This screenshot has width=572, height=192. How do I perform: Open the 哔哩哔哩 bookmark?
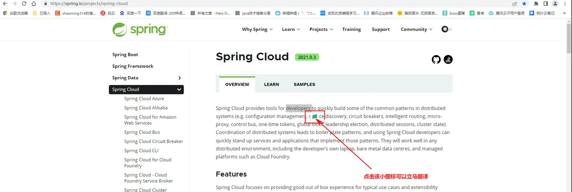click(295, 13)
